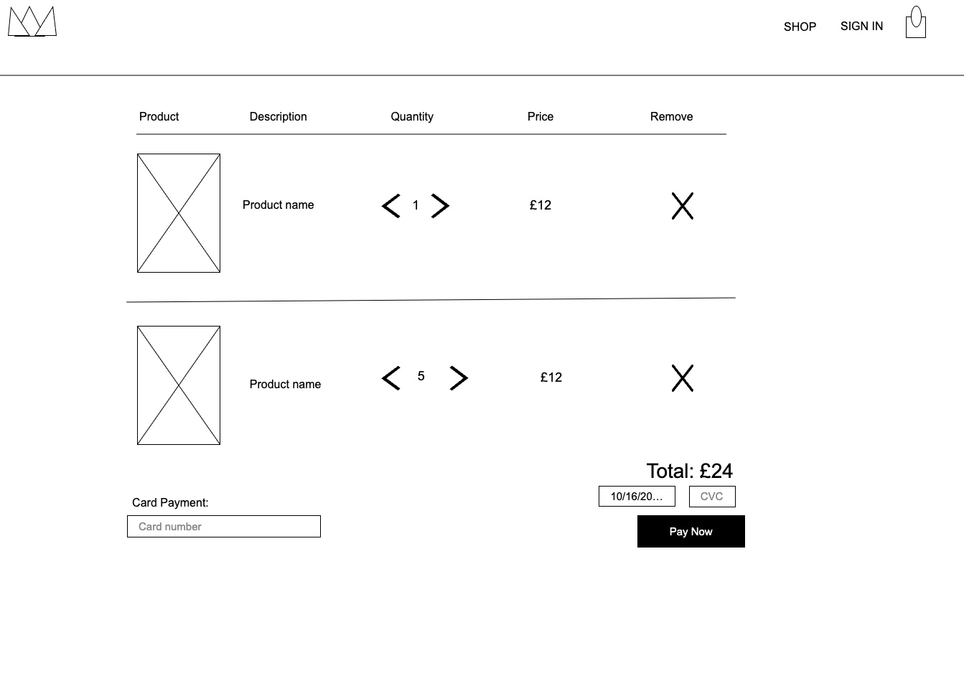Image resolution: width=964 pixels, height=681 pixels.
Task: Click the Quantity column header
Action: 411,116
